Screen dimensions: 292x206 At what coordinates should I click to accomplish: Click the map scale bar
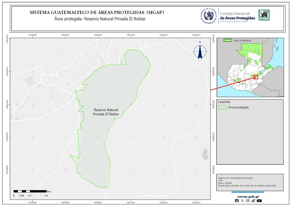tap(30, 191)
